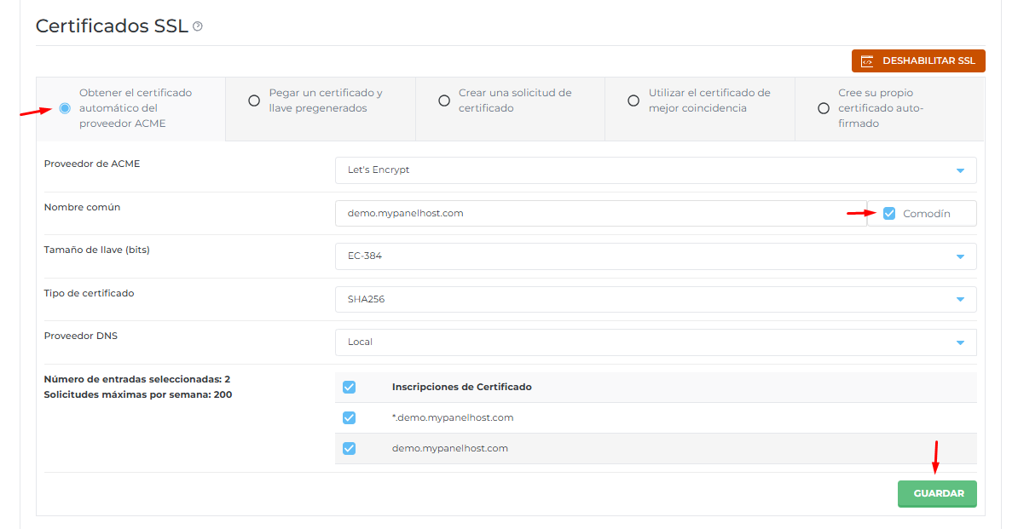The height and width of the screenshot is (529, 1018).
Task: Click the help icon beside Certificados SSL
Action: point(198,26)
